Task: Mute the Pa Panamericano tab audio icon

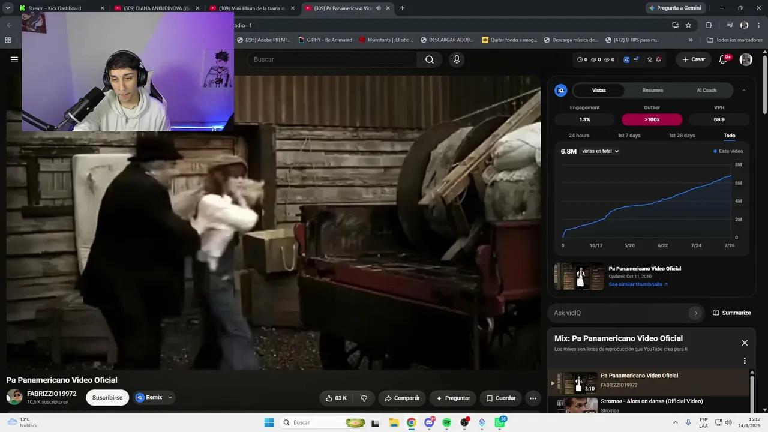Action: (x=378, y=8)
